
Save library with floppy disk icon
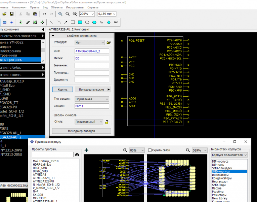pos(12,14)
